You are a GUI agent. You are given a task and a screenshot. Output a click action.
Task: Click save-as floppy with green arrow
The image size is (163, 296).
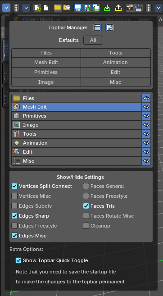pyautogui.click(x=87, y=8)
